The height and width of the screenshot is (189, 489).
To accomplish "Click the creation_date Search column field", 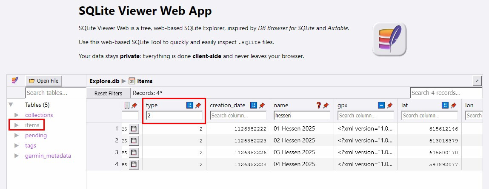I will point(238,115).
